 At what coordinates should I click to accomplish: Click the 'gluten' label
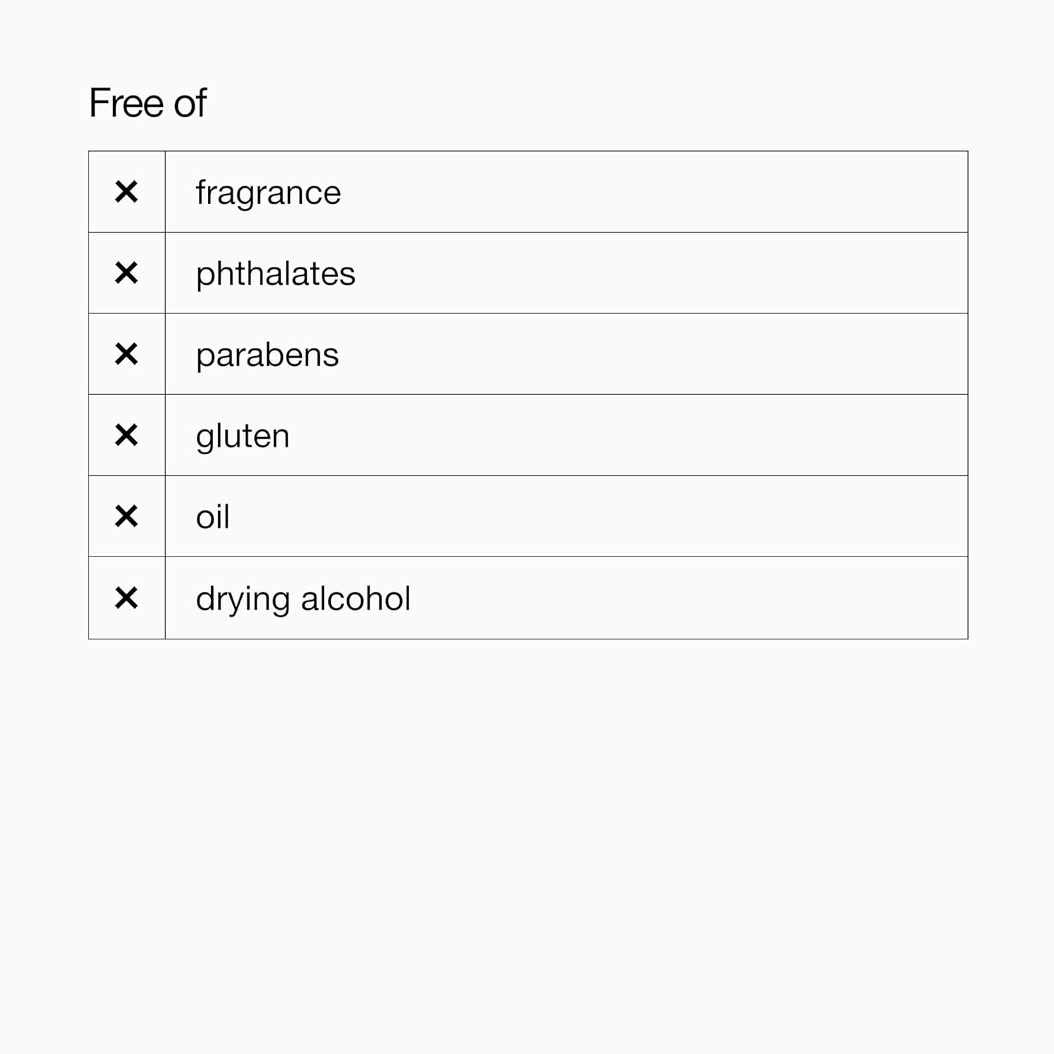click(242, 436)
